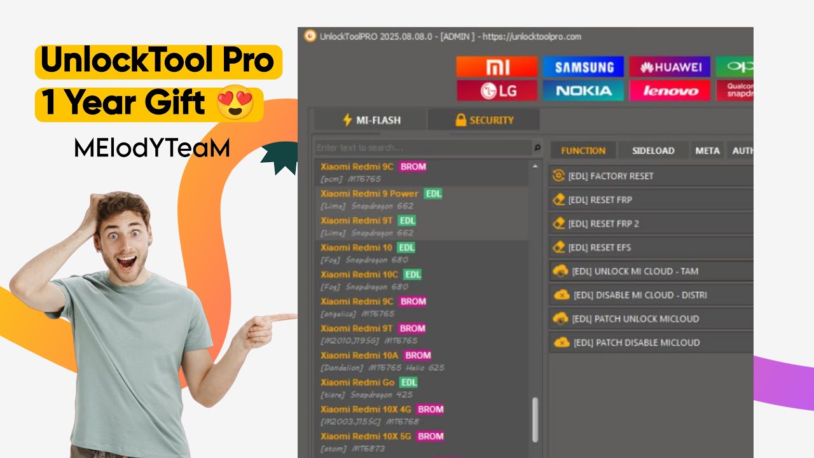The image size is (814, 458).
Task: Run [EDL] DISABLE MI CLOUD - DISTRI
Action: (651, 295)
